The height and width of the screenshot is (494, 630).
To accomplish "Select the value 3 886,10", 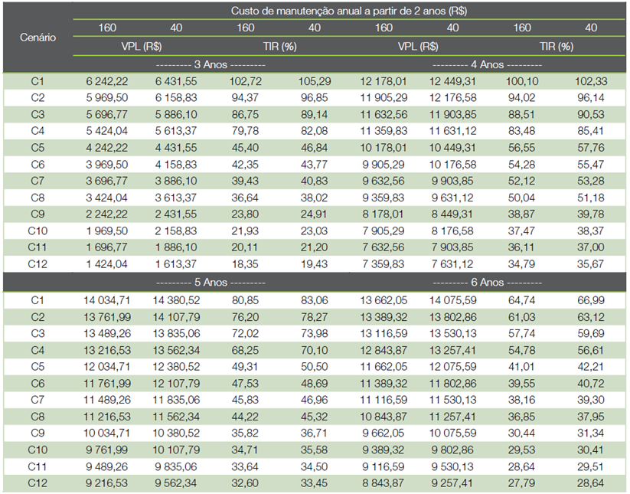I will tap(176, 182).
